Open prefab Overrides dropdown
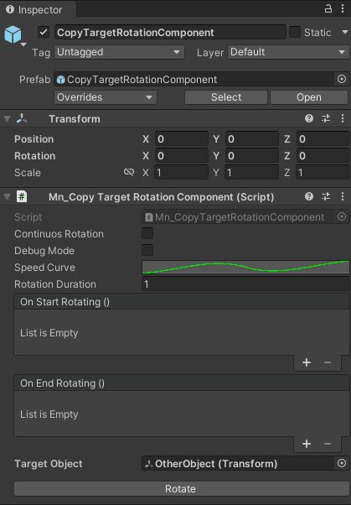 [106, 97]
